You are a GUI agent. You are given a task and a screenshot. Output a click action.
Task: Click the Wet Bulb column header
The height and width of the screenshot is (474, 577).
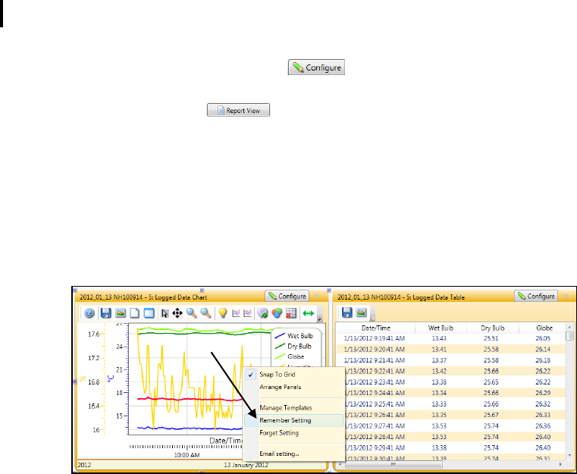441,328
